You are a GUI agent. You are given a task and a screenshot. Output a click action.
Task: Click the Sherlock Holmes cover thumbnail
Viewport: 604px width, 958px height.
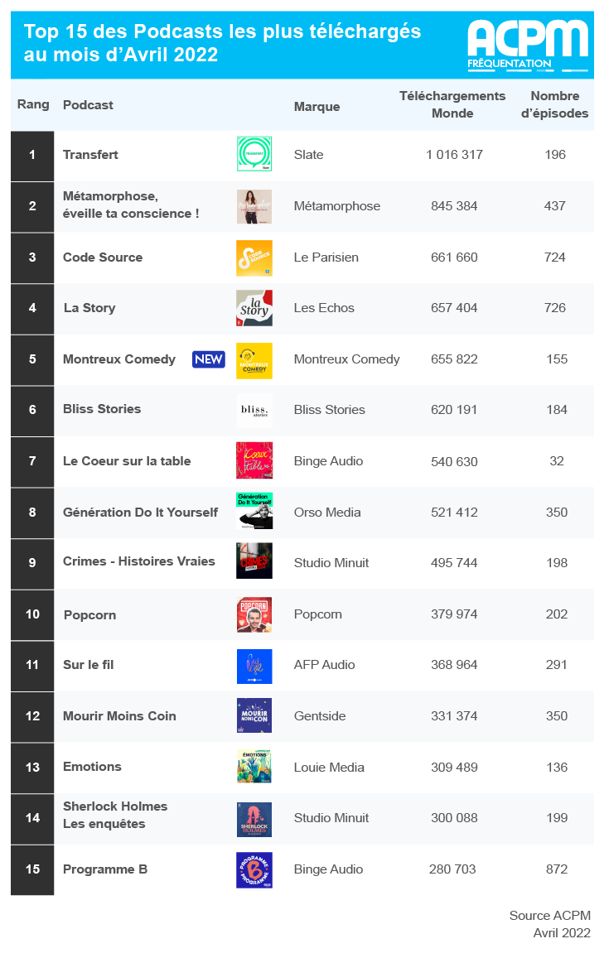pos(254,820)
